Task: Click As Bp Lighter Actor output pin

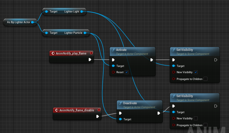Action: click(x=33, y=22)
